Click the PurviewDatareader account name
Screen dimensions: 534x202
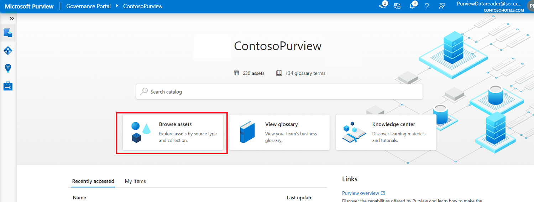click(x=490, y=4)
